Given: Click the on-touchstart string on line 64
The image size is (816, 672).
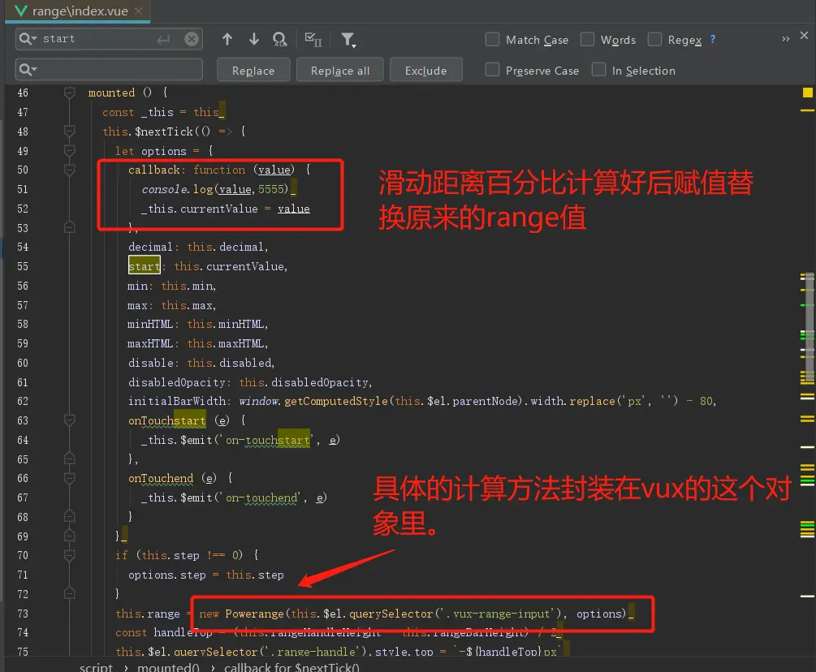Looking at the screenshot, I should tap(267, 440).
